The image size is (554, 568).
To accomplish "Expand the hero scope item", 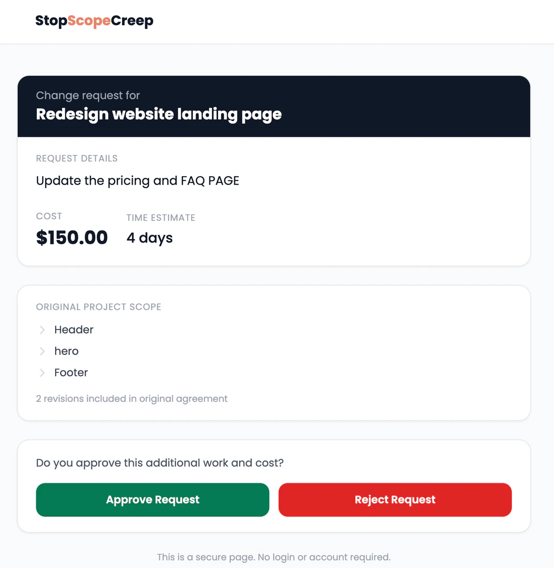I will pos(66,351).
